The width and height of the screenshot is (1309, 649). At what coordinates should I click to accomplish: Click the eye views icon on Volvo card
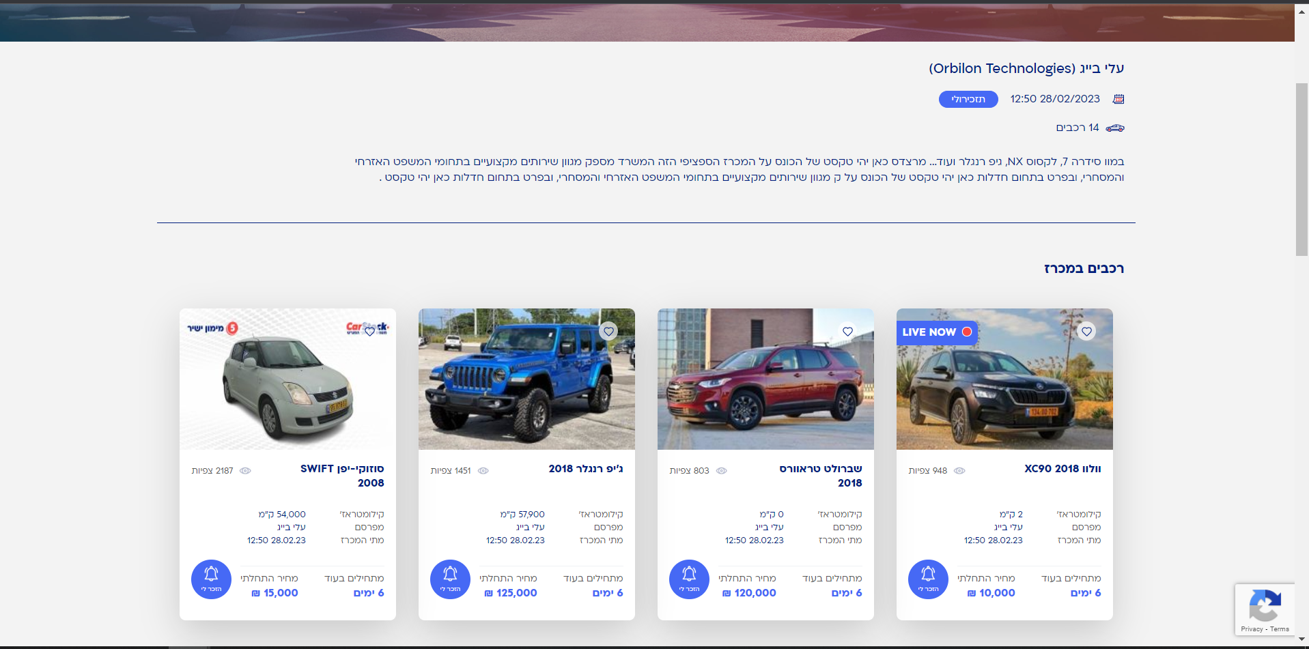pyautogui.click(x=959, y=471)
